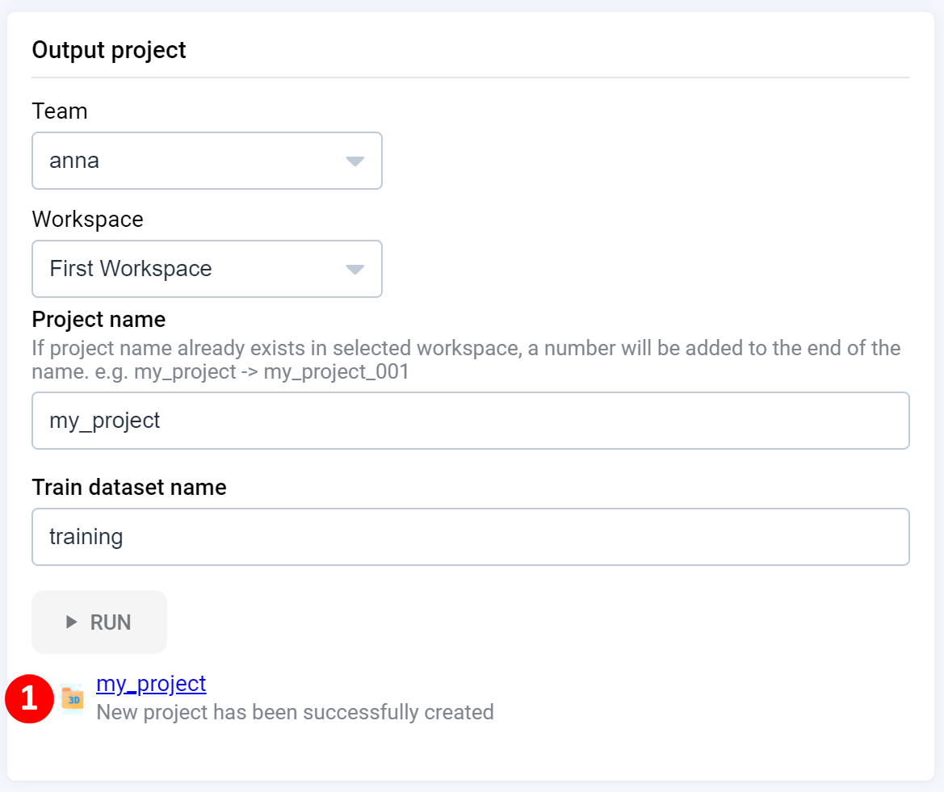Click the success message under my_project
Screen dimensions: 944x792
(x=295, y=712)
